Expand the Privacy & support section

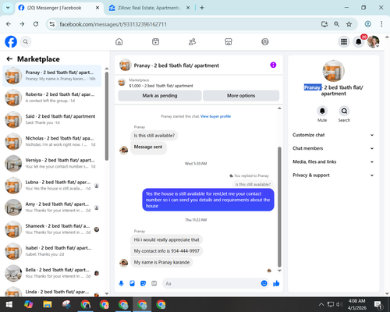[x=333, y=175]
